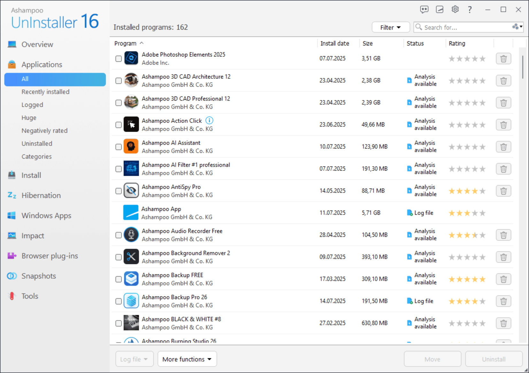This screenshot has width=529, height=373.
Task: Click the feedback speech bubble icon
Action: pyautogui.click(x=425, y=9)
